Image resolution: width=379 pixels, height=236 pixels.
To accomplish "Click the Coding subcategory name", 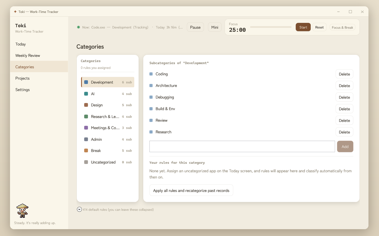I will click(162, 74).
